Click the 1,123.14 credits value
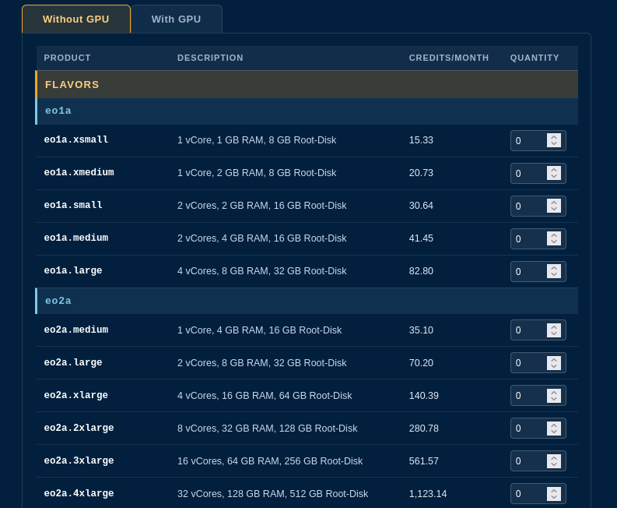 (428, 493)
